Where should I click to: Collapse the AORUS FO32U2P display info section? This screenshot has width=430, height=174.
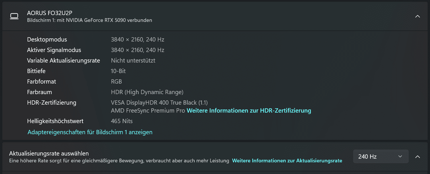click(417, 16)
